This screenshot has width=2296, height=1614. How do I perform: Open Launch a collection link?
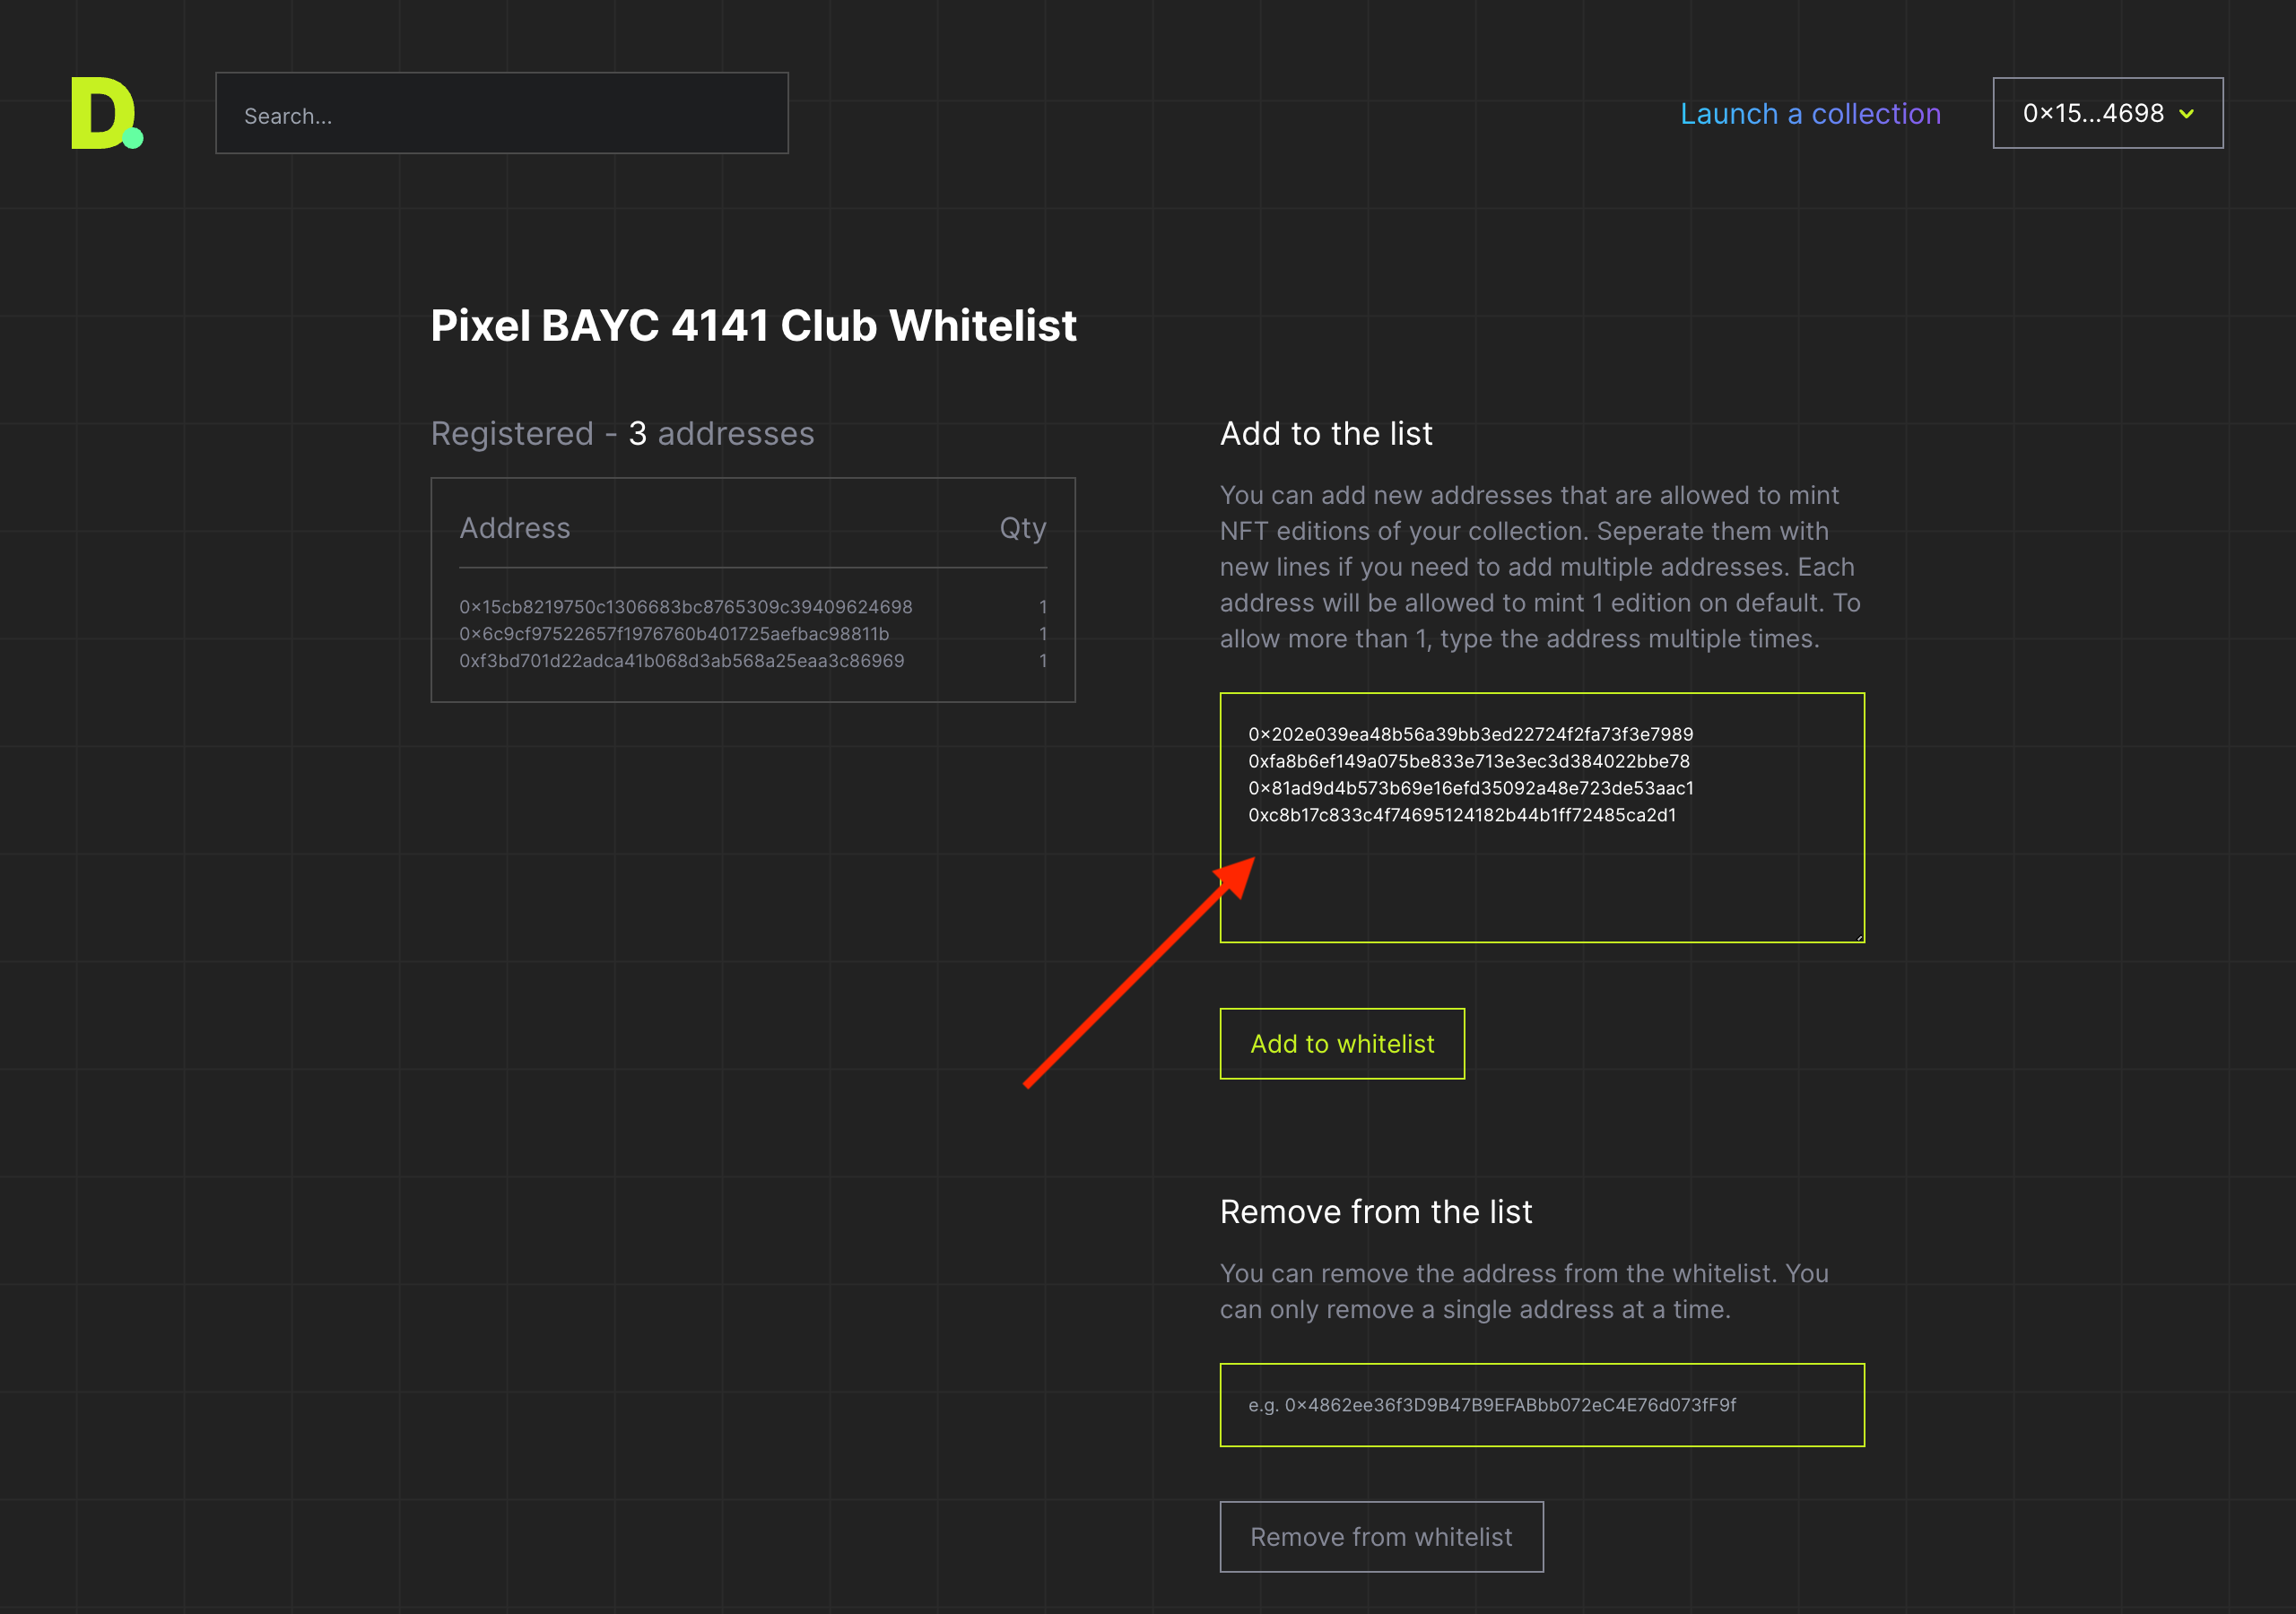click(x=1810, y=114)
